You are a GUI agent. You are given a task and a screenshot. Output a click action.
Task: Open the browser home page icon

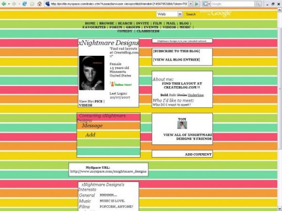(x=39, y=4)
